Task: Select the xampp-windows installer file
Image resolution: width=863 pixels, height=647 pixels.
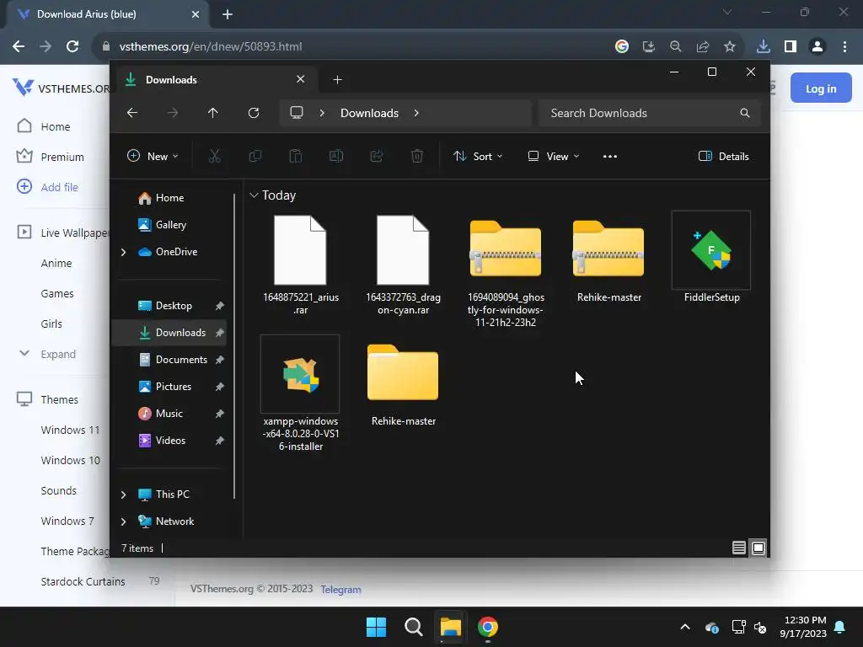Action: [x=301, y=393]
